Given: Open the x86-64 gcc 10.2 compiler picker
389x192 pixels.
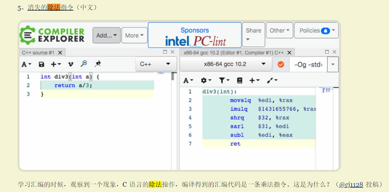Looking at the screenshot, I should (226, 64).
